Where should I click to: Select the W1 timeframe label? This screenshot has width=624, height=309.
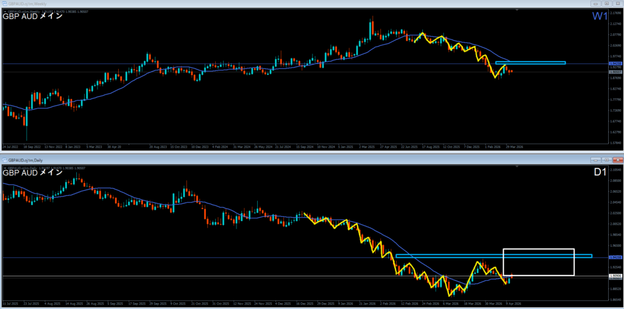[x=600, y=16]
